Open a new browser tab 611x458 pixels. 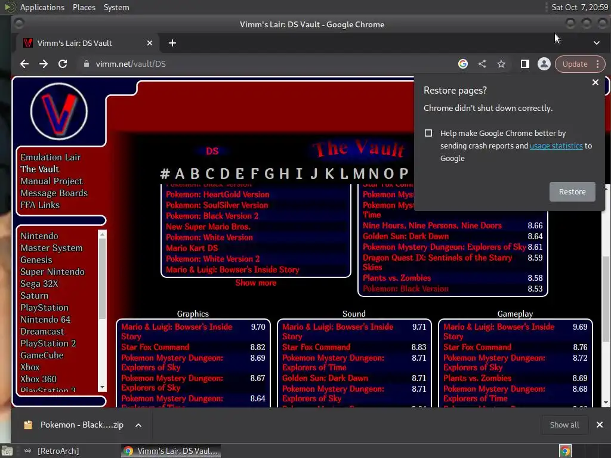[172, 43]
